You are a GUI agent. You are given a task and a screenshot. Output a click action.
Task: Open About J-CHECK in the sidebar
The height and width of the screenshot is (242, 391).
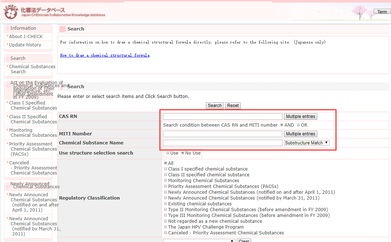tap(26, 37)
